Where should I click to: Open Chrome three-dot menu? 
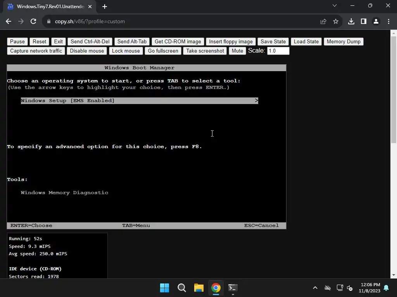(x=388, y=22)
